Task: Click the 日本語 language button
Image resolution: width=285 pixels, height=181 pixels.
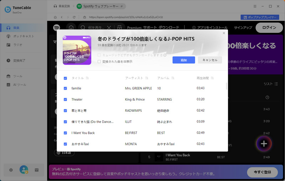Action: (64, 152)
